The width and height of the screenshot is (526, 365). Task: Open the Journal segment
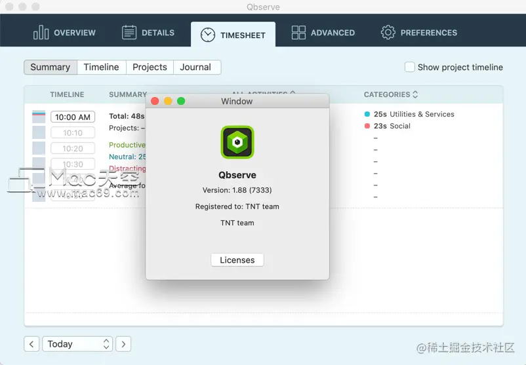tap(196, 67)
